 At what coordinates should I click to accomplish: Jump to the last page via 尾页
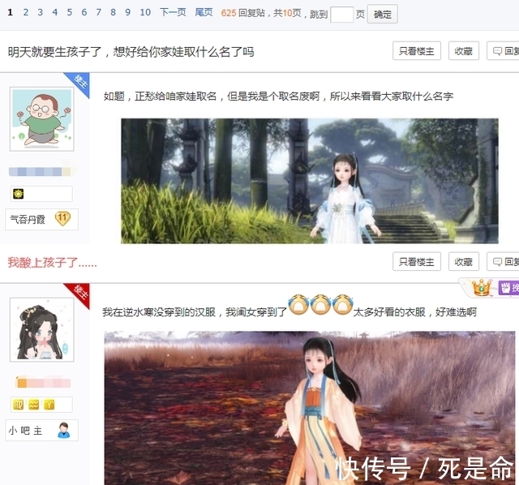204,13
